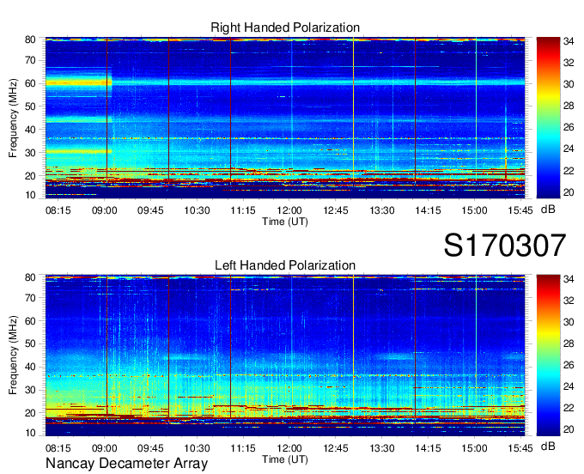Screen dimensions: 584x474
Task: Click the 12:00 time tick under Right Handed plot
Action: (x=289, y=210)
